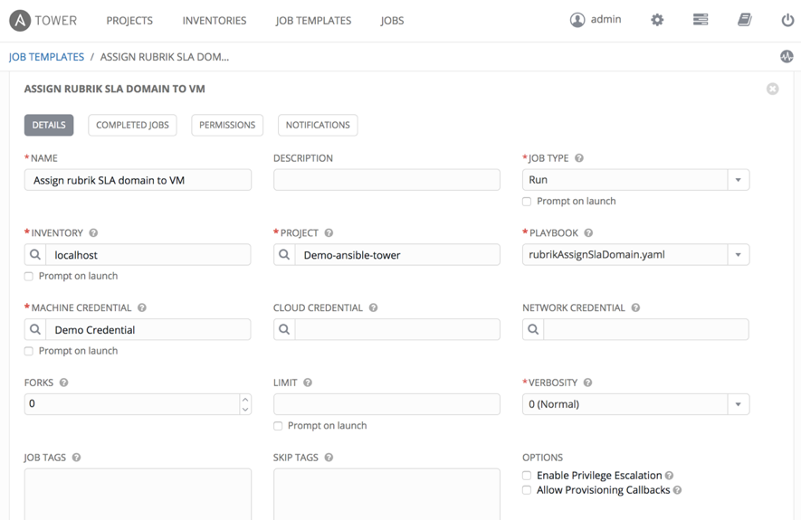Open the admin user profile icon
This screenshot has height=520, width=801.
[x=577, y=20]
